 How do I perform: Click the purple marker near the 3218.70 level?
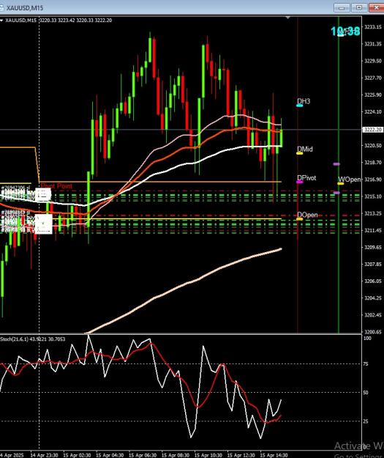click(336, 164)
